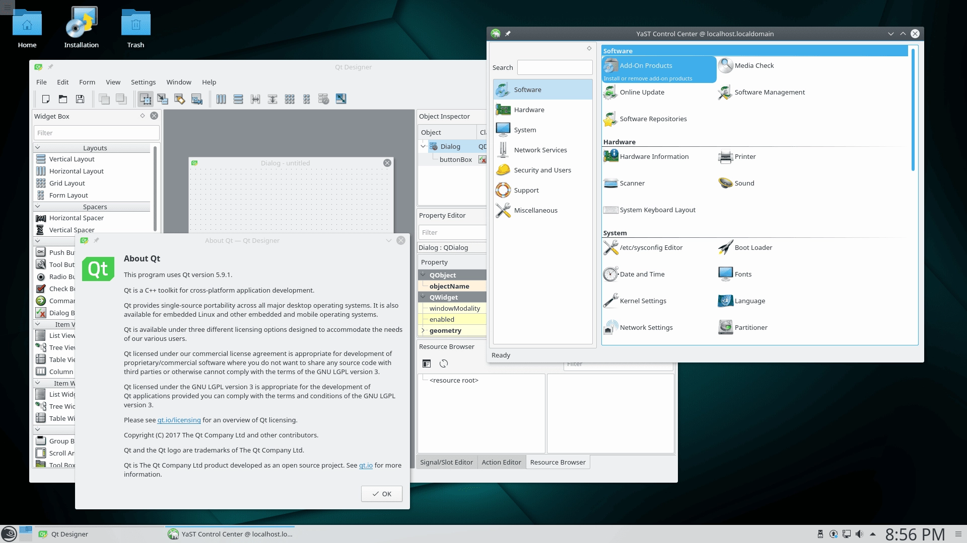The image size is (967, 543).
Task: Toggle Edit Buddies mode in toolbar
Action: coord(180,99)
